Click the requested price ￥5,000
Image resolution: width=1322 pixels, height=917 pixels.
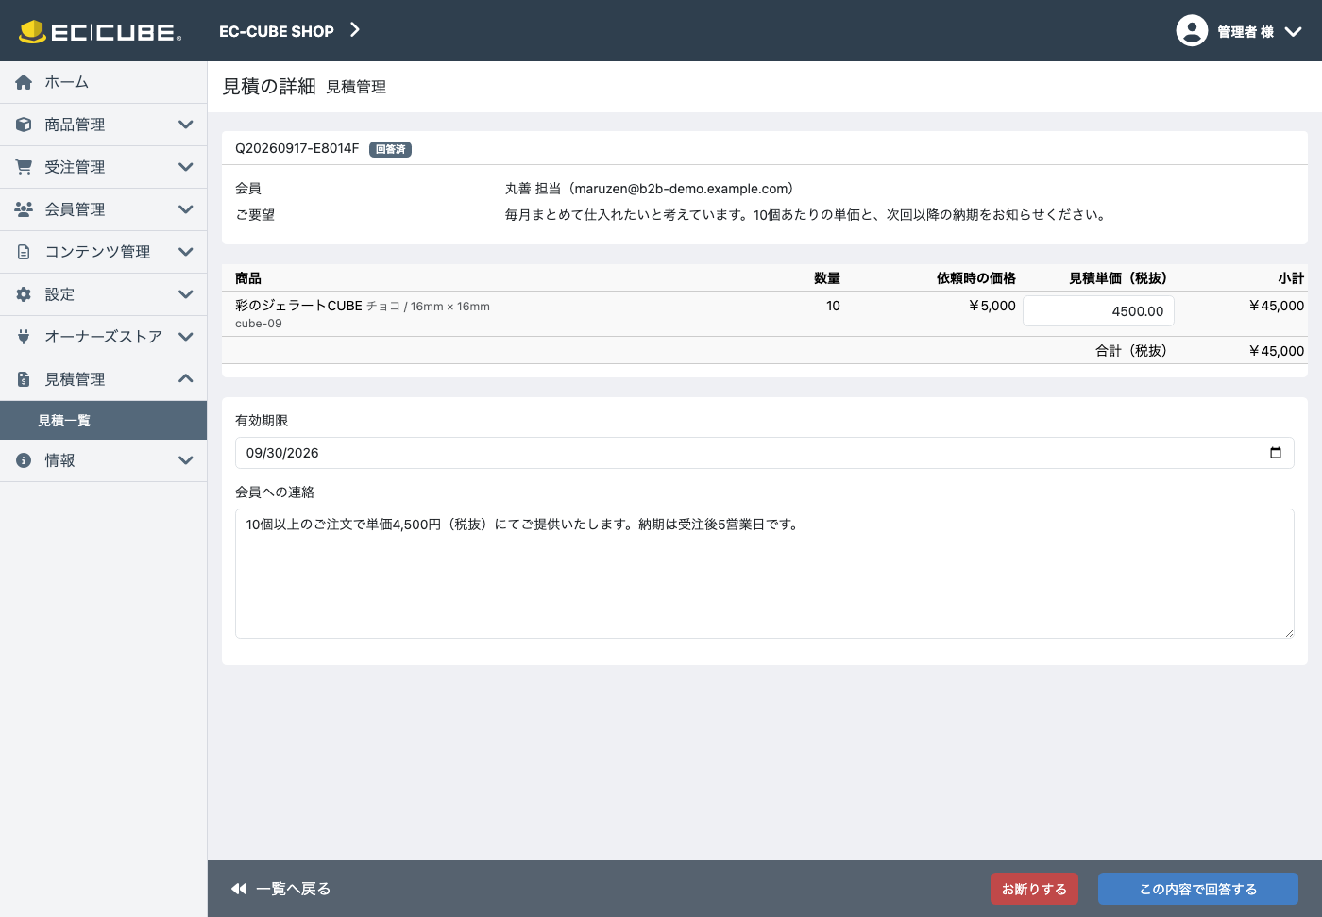(x=991, y=306)
